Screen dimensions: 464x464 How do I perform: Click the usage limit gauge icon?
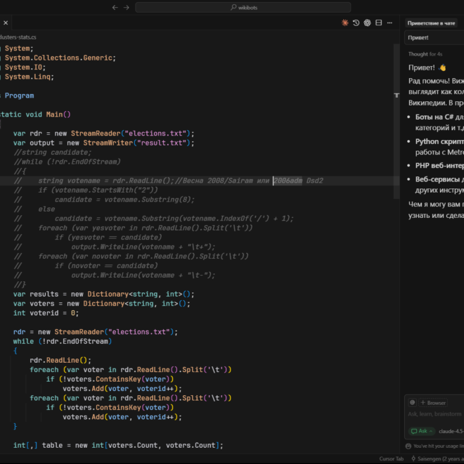point(408,446)
